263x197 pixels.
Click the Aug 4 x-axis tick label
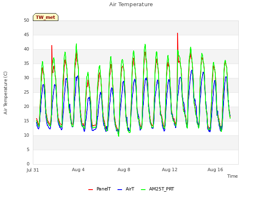click(x=78, y=170)
